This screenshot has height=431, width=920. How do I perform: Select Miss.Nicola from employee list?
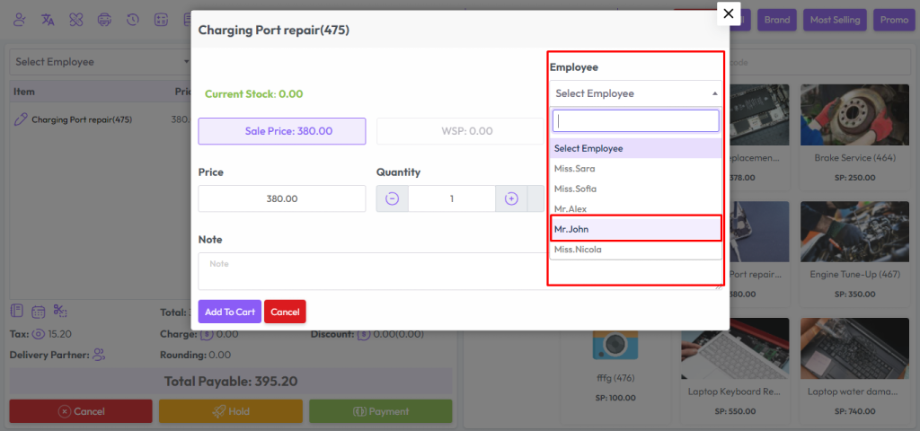point(636,250)
